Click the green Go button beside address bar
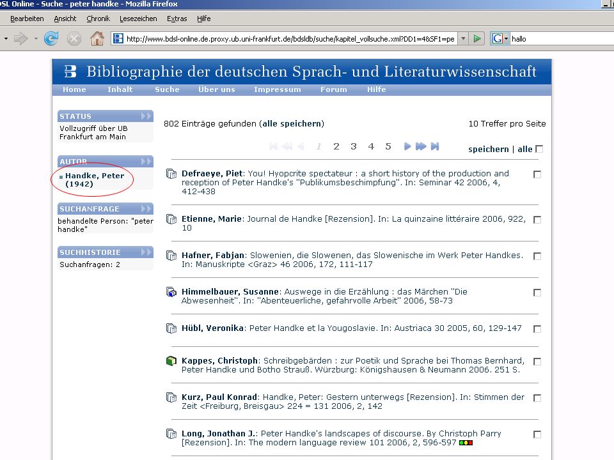The image size is (614, 460). tap(477, 38)
